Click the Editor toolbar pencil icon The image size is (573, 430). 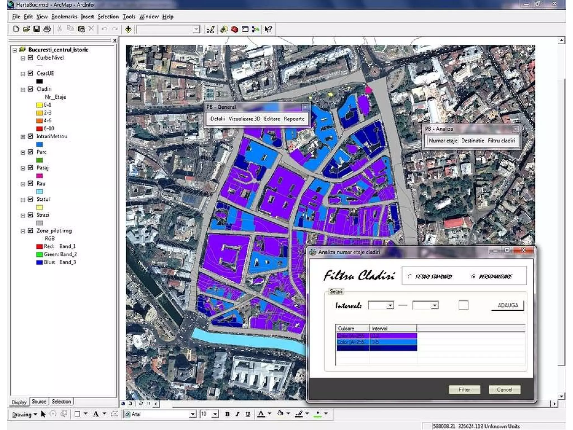point(211,29)
